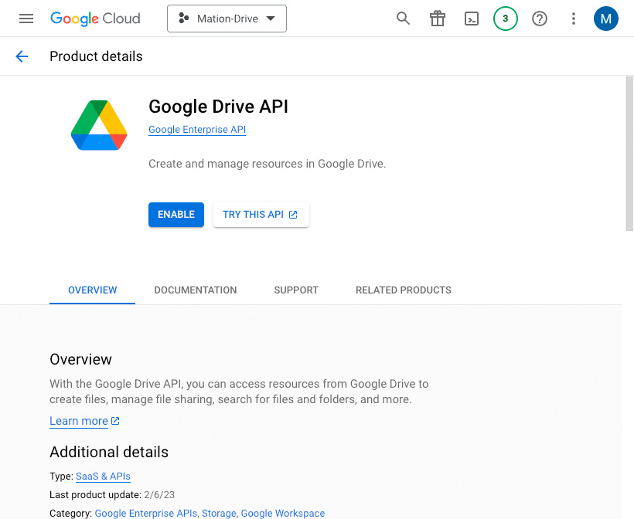This screenshot has height=519, width=634.
Task: Open the Mation-Drive project selector
Action: pos(227,19)
